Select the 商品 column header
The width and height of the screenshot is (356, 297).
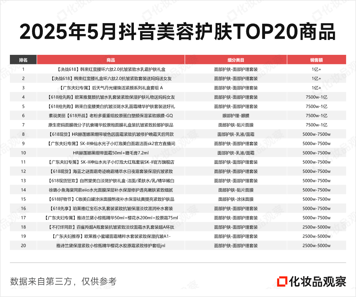pyautogui.click(x=111, y=60)
